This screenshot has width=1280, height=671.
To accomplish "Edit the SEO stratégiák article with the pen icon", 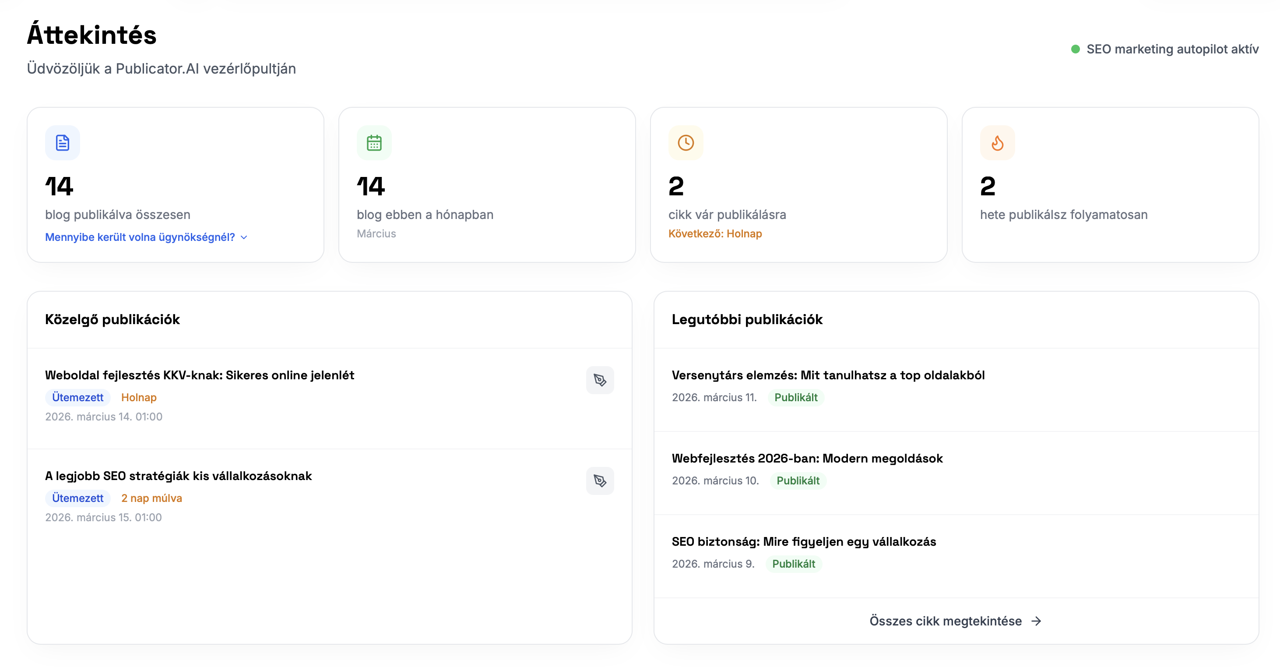I will (x=599, y=480).
